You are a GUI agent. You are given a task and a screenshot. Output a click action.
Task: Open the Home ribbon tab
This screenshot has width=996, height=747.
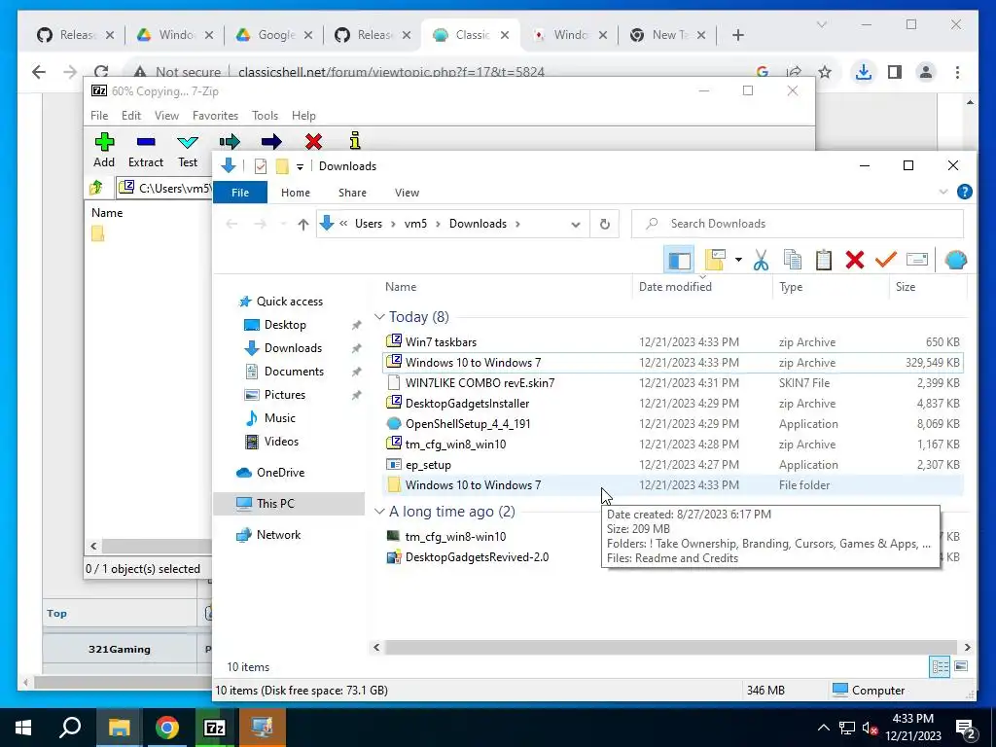(296, 193)
